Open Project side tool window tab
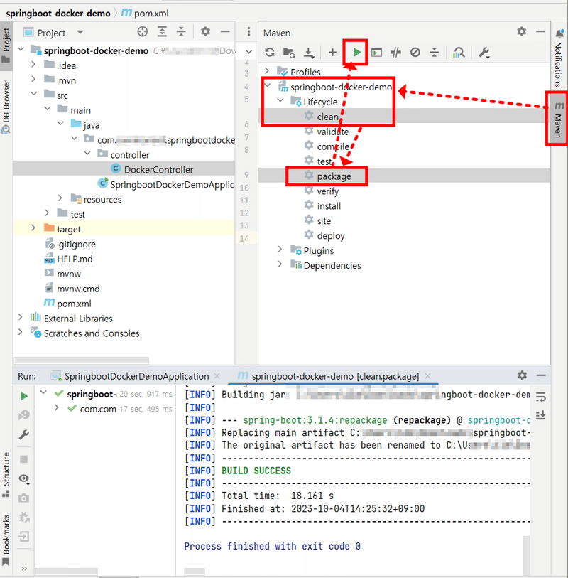 click(6, 45)
